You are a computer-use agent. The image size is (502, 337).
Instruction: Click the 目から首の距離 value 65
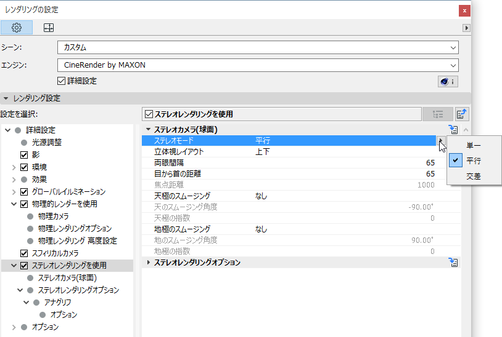[x=430, y=174]
